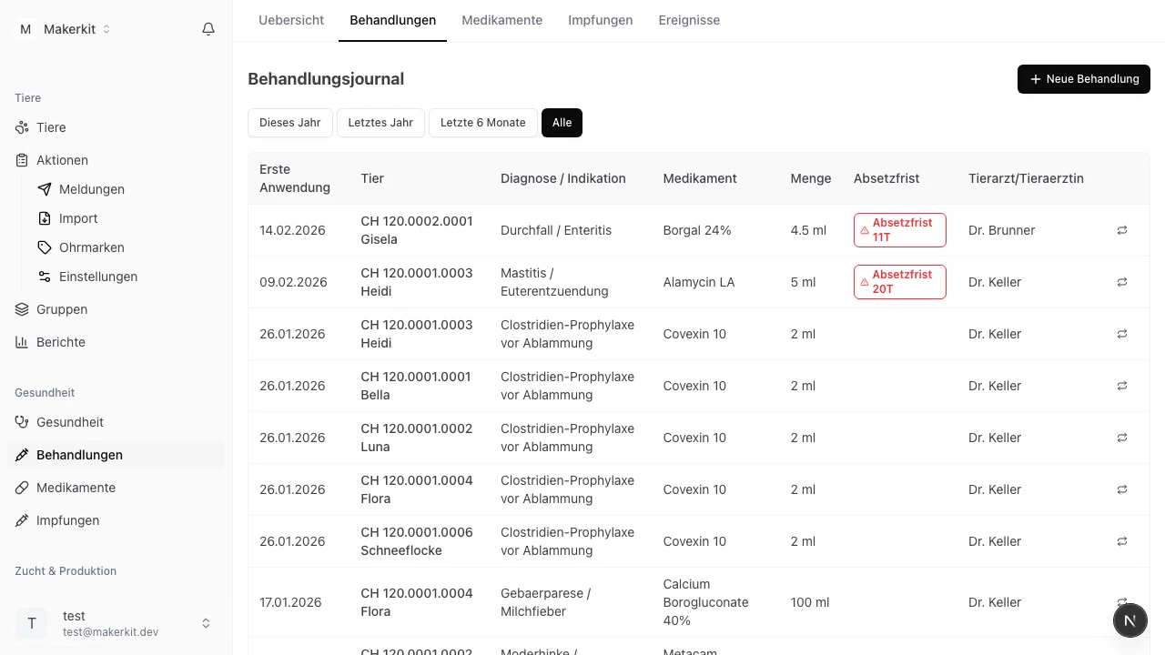The height and width of the screenshot is (655, 1165).
Task: Select the Letztes Jahr filter
Action: pyautogui.click(x=380, y=123)
